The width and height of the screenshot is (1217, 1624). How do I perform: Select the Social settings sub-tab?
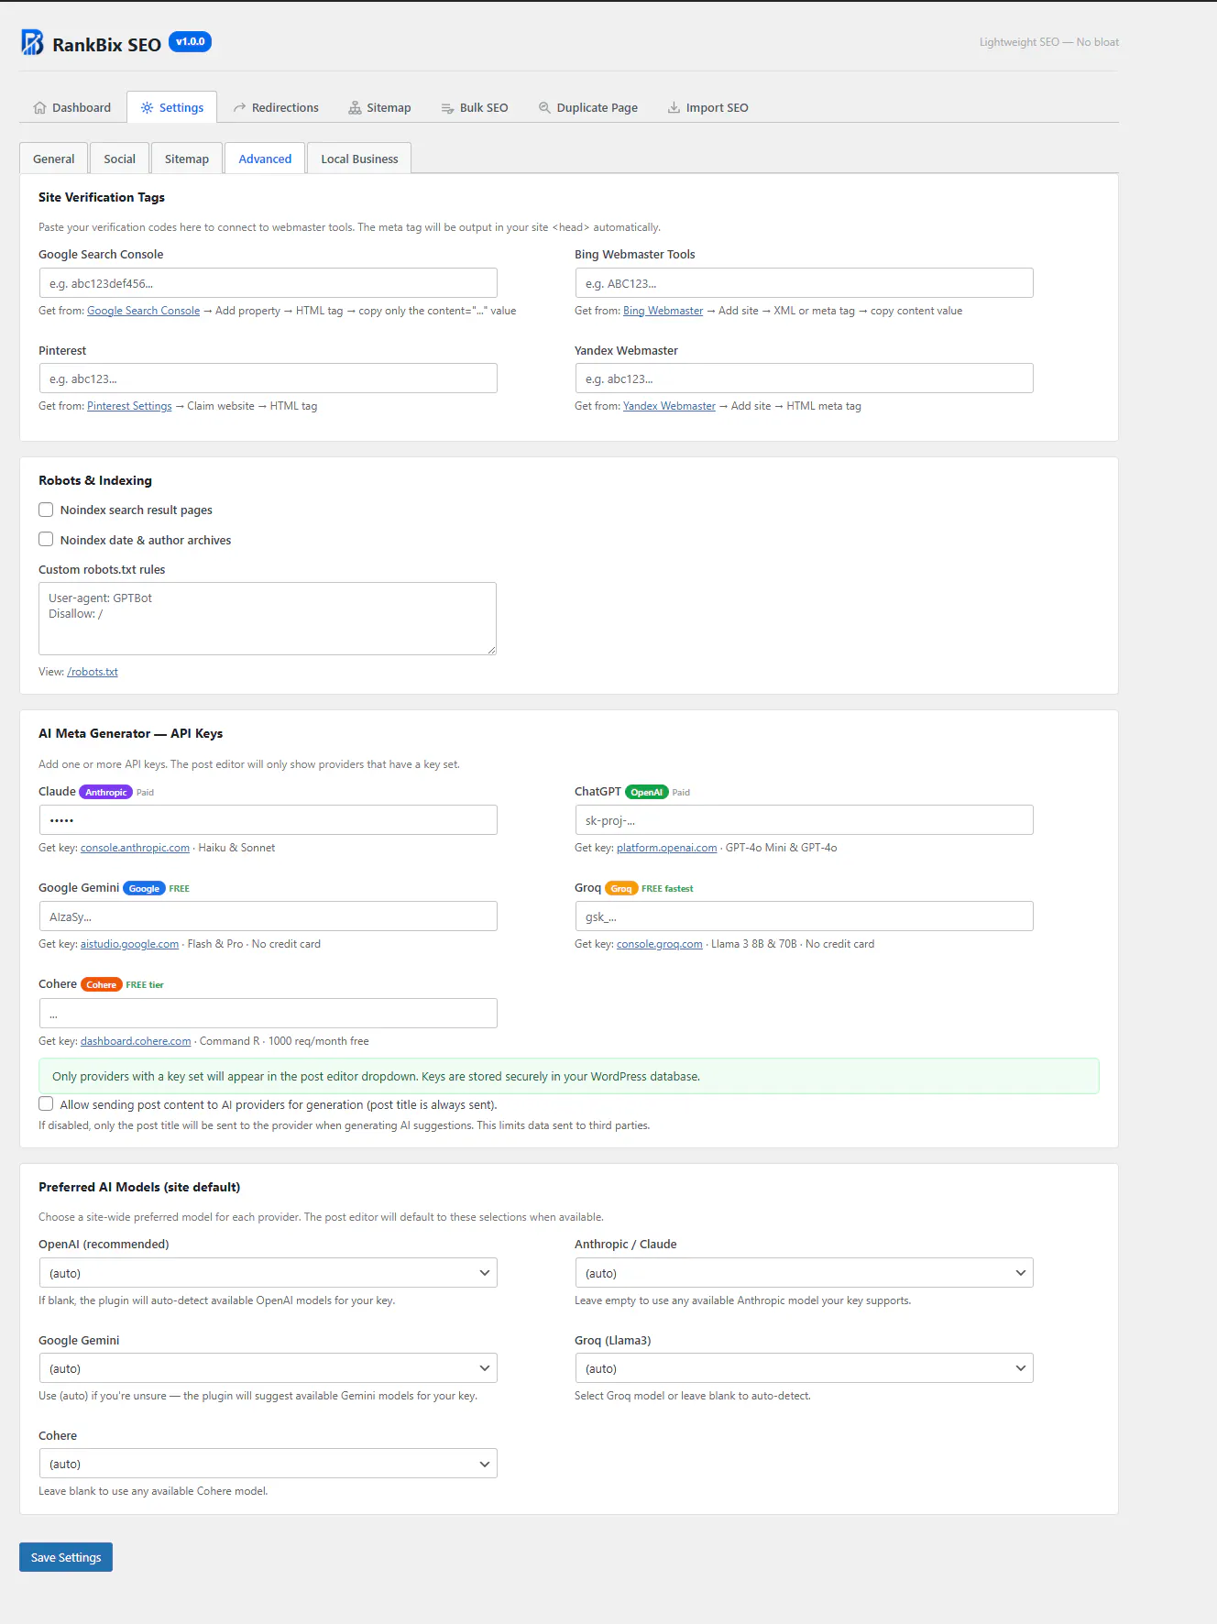(x=119, y=159)
